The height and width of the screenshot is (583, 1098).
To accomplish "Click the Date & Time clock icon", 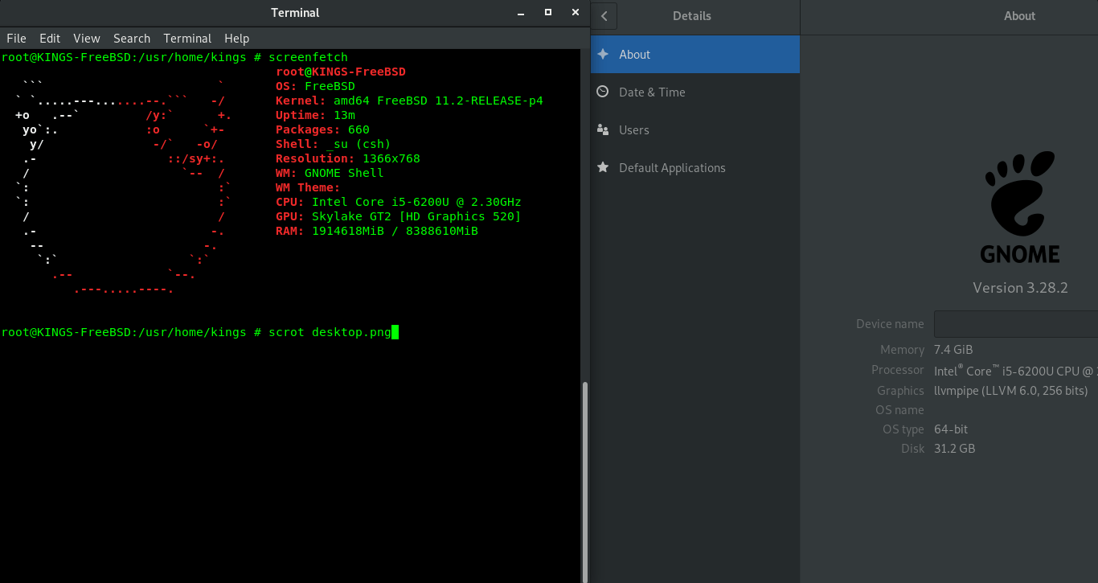I will point(603,92).
